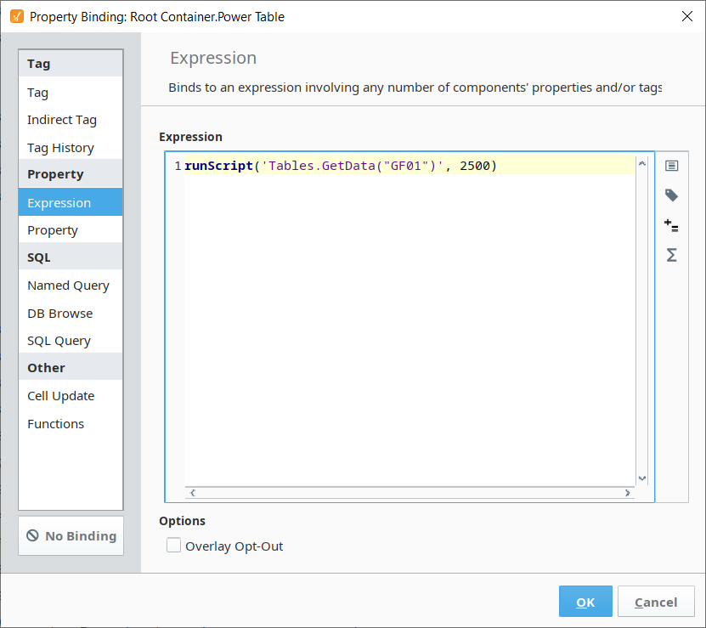Click the No Binding prohibition icon
706x628 pixels.
click(33, 536)
